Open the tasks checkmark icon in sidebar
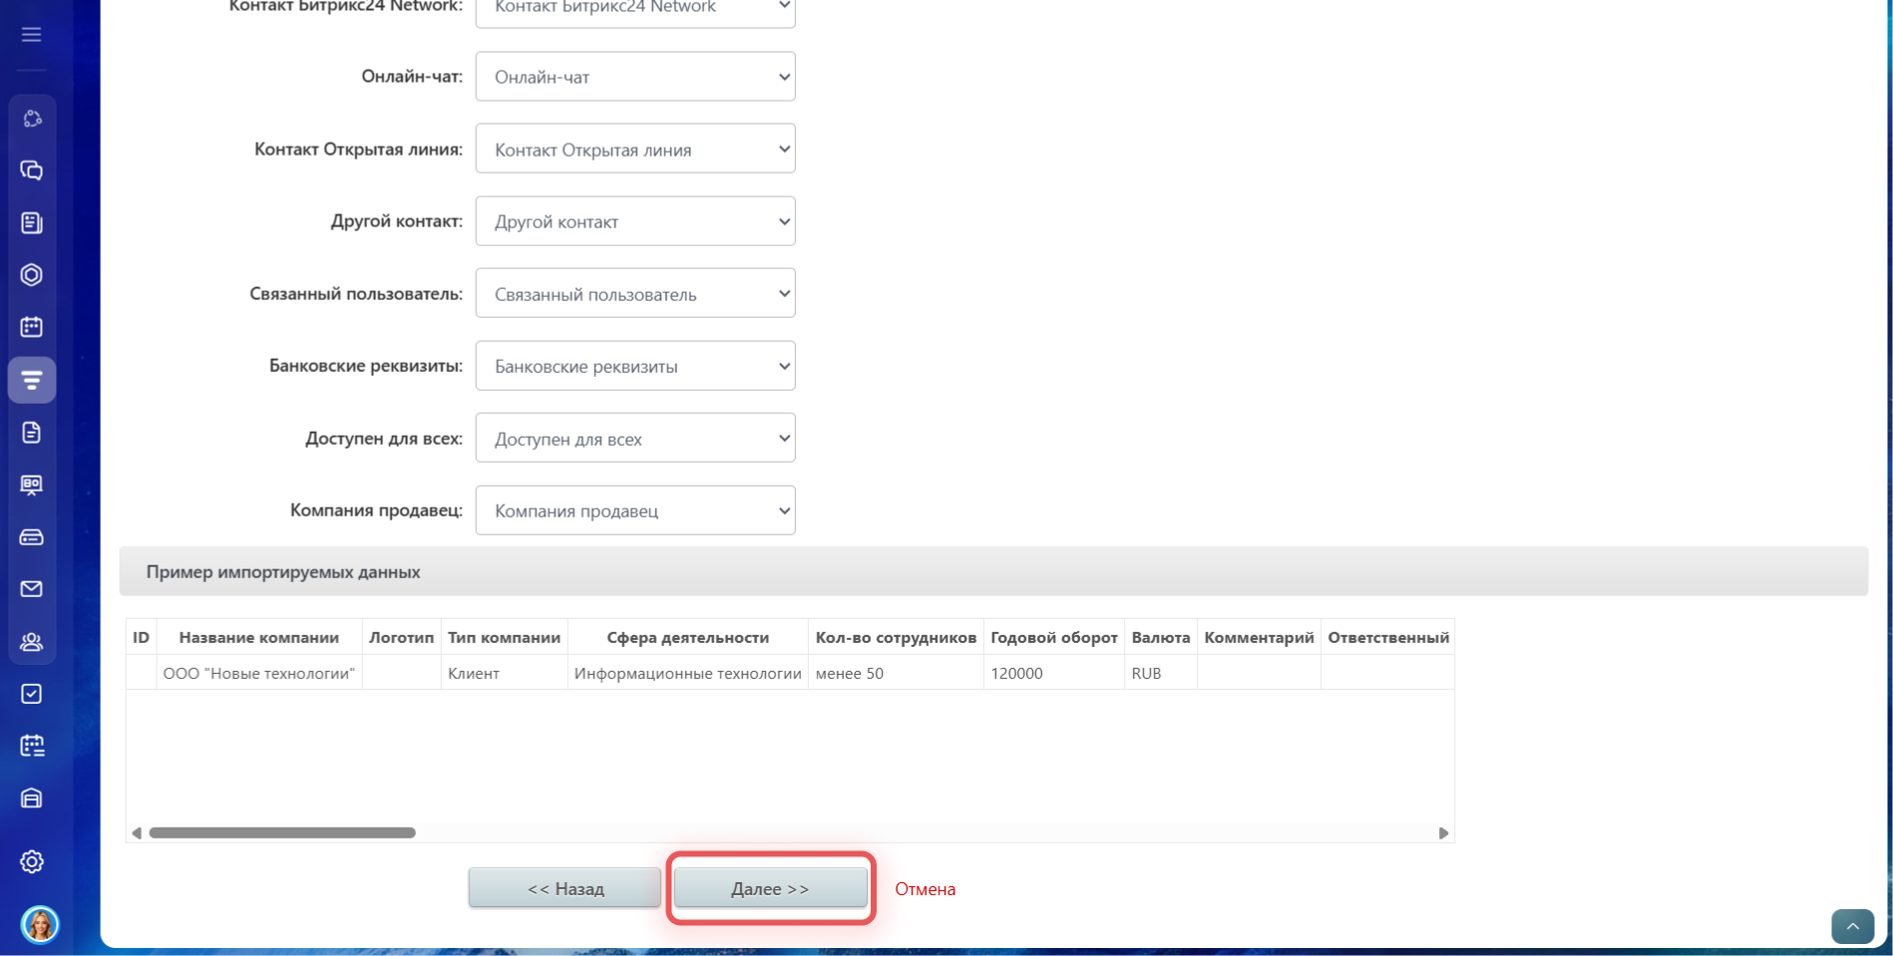The width and height of the screenshot is (1893, 956). click(32, 694)
